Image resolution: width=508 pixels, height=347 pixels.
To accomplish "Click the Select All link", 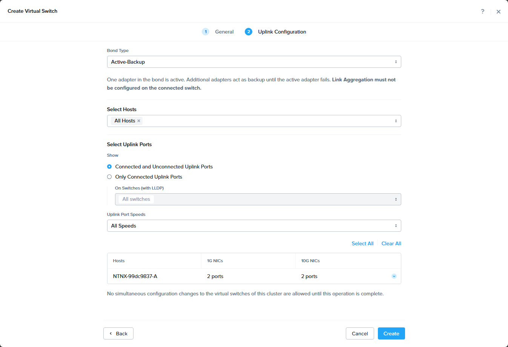I will coord(362,243).
